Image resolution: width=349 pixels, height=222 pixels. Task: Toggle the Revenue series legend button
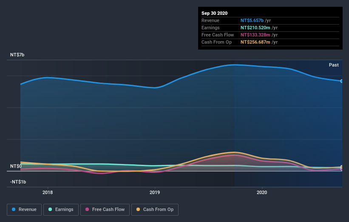click(24, 210)
